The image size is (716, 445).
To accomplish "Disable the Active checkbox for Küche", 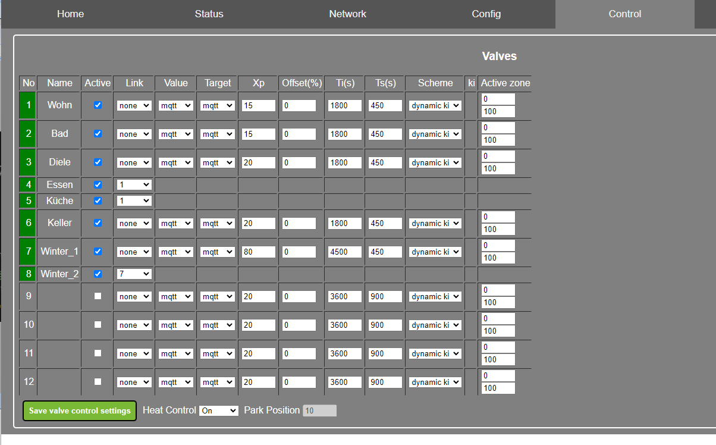I will pos(98,200).
